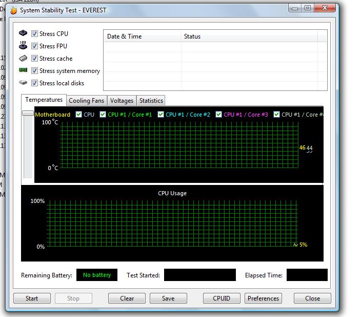Switch to the Statistics tab
Image resolution: width=361 pixels, height=317 pixels.
coord(151,101)
